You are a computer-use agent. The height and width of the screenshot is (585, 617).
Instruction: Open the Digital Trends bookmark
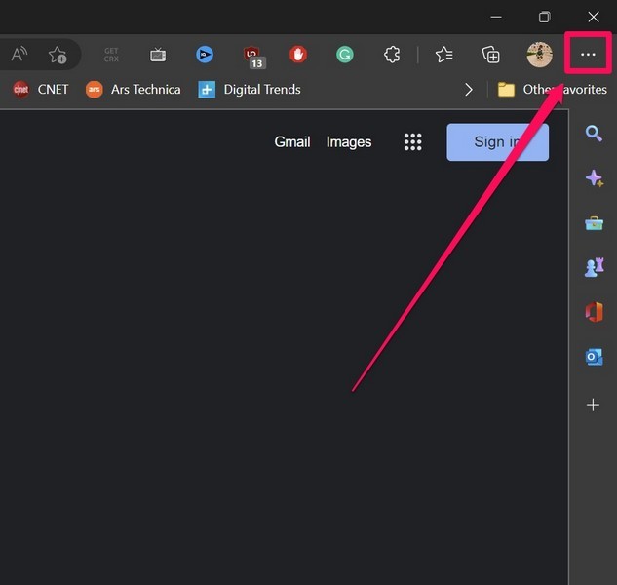(250, 90)
